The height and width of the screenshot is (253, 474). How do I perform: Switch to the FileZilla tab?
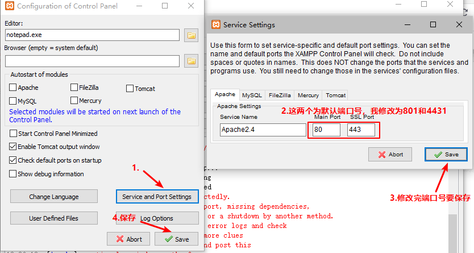[280, 95]
